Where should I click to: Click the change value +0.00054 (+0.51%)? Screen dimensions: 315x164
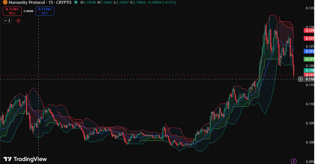[161, 2]
